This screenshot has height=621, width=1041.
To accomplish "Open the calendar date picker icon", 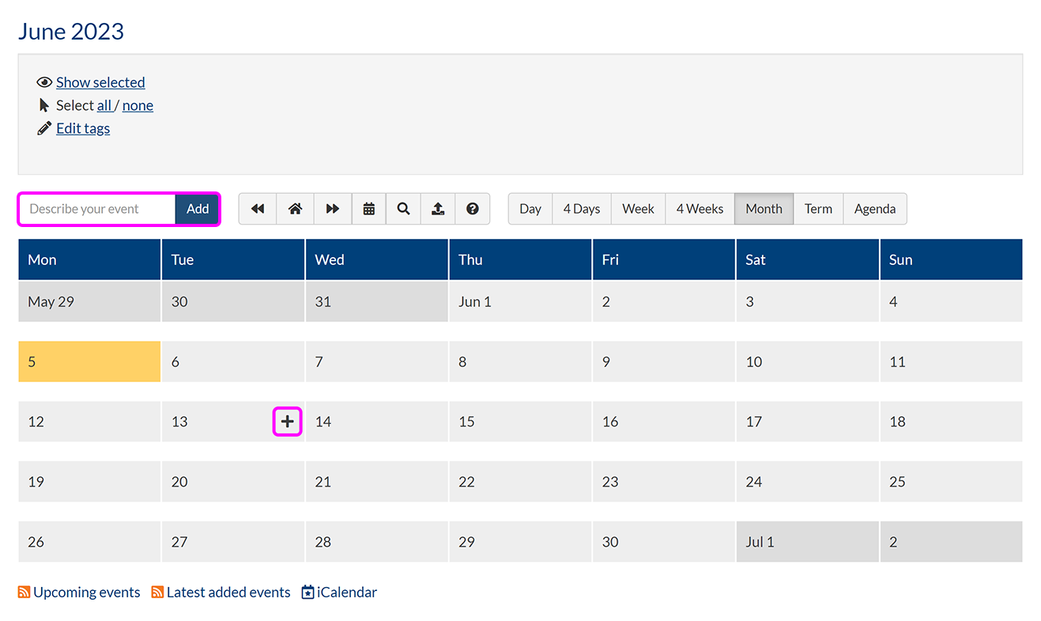I will pyautogui.click(x=369, y=209).
